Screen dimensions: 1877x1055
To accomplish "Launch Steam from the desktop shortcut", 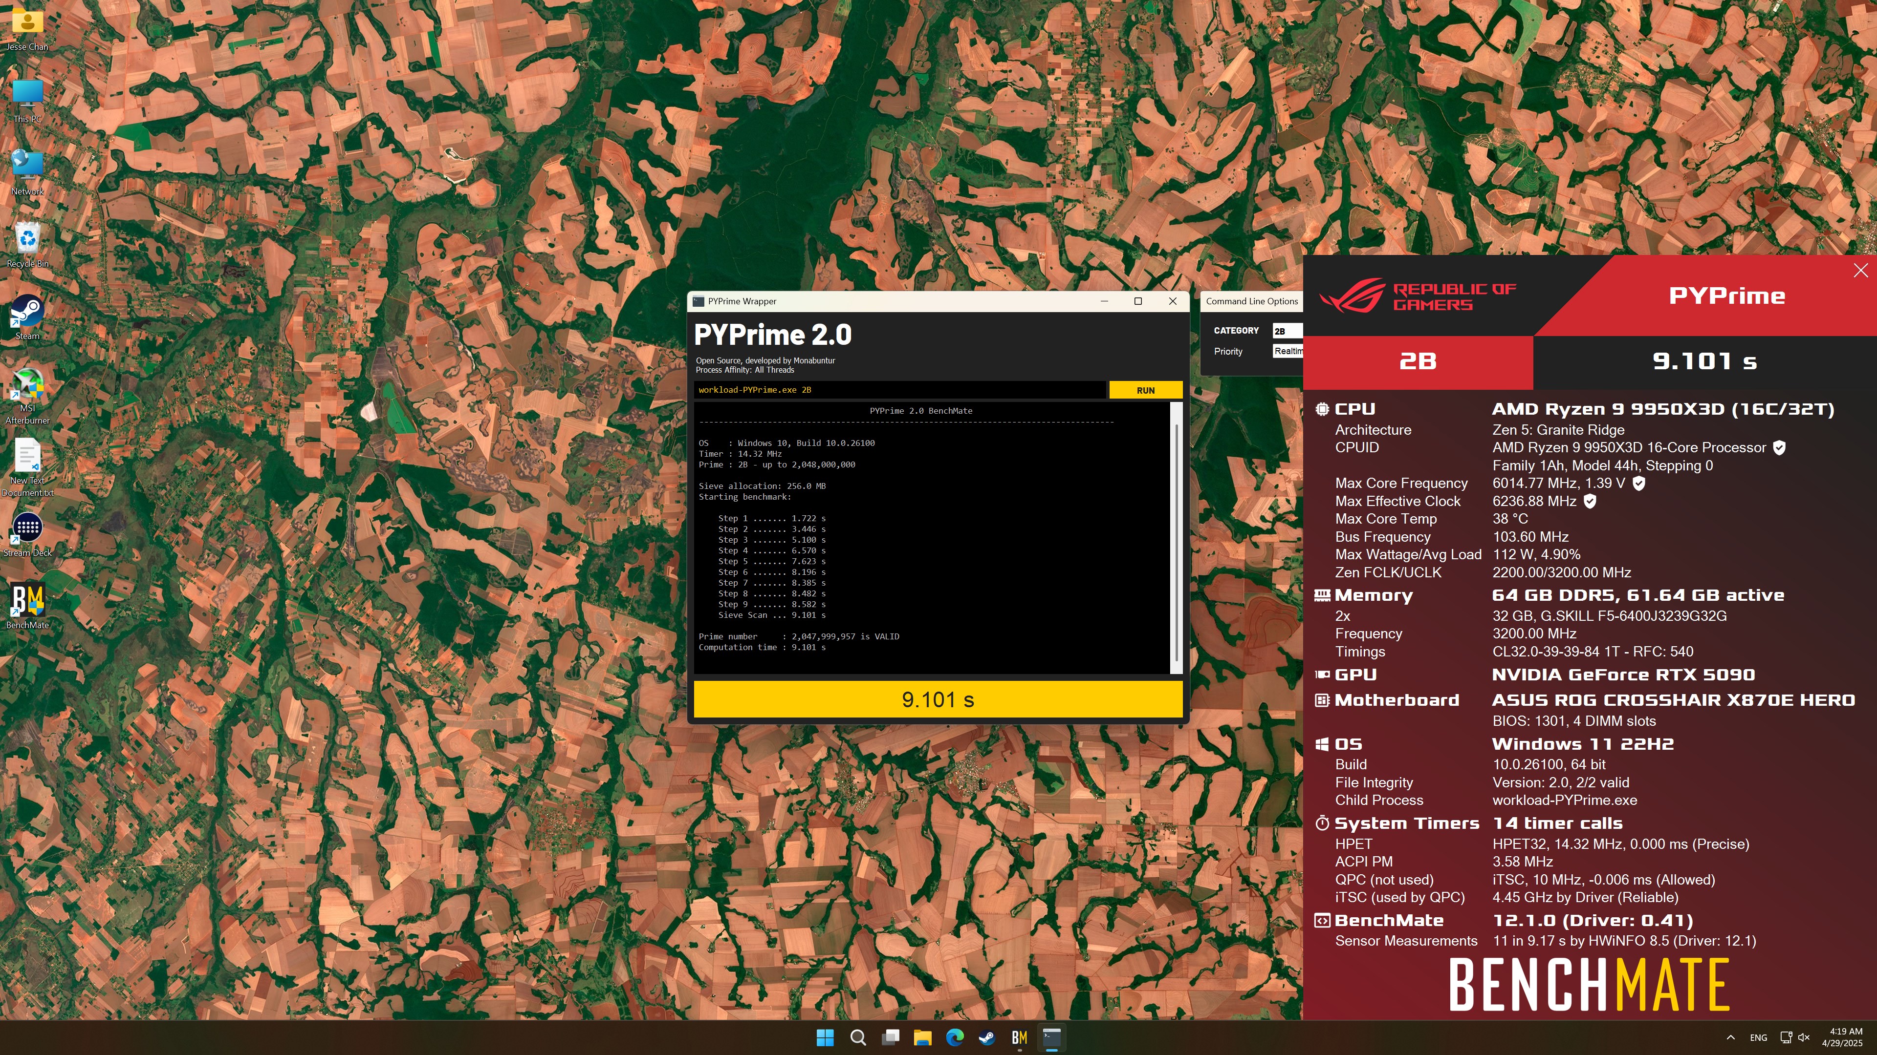I will point(27,317).
